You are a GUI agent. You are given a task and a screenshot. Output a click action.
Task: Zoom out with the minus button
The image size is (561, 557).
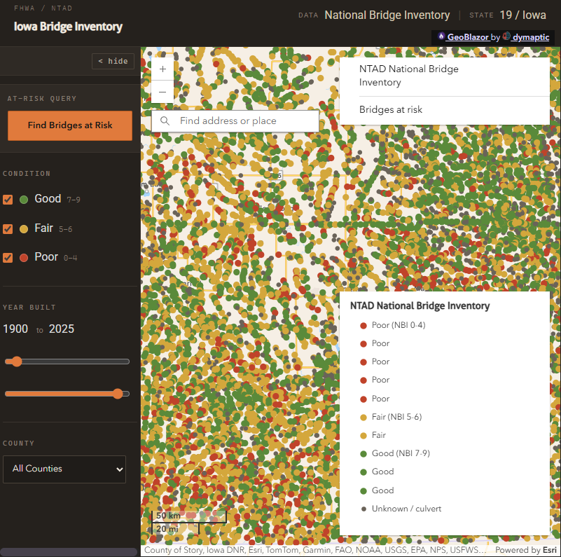[x=162, y=92]
